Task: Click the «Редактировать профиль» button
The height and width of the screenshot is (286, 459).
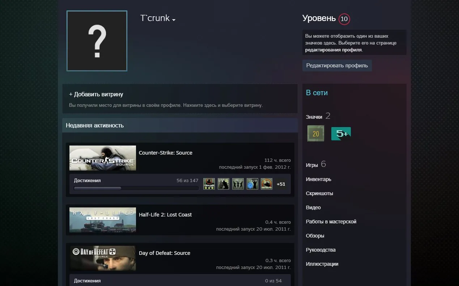Action: pyautogui.click(x=337, y=66)
